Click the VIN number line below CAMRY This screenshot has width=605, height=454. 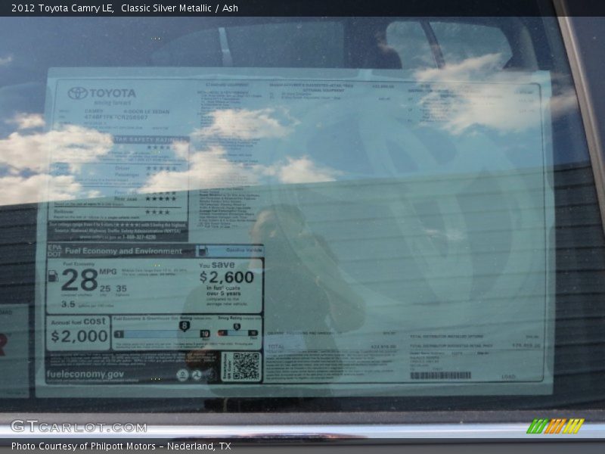pos(116,117)
